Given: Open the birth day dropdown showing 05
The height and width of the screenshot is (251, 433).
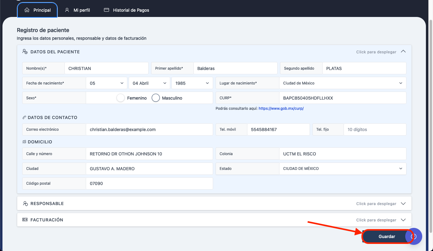Looking at the screenshot, I should (106, 83).
